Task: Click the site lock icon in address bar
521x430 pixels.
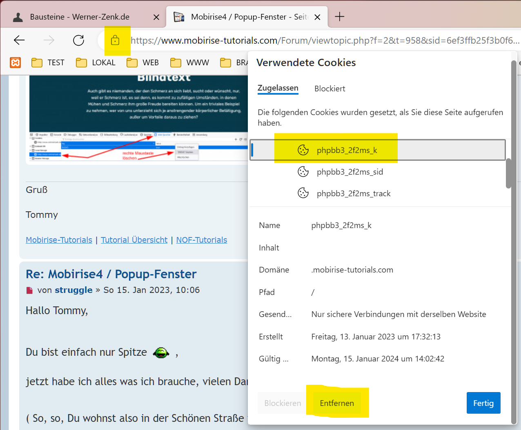Action: (115, 40)
